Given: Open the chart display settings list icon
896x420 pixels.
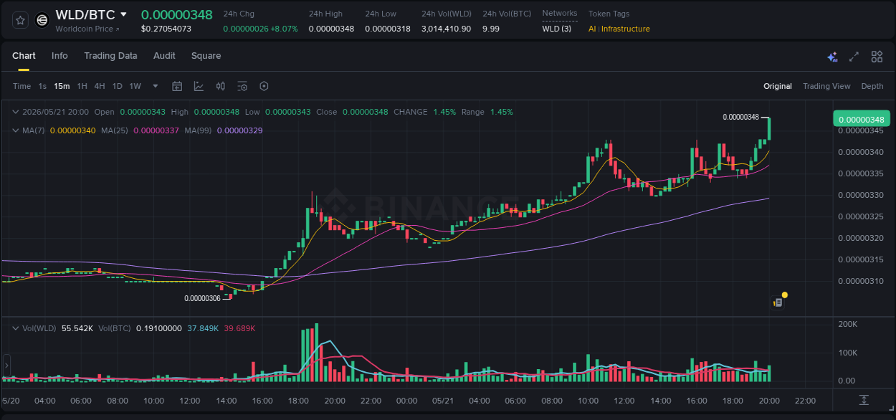Looking at the screenshot, I should pos(242,86).
